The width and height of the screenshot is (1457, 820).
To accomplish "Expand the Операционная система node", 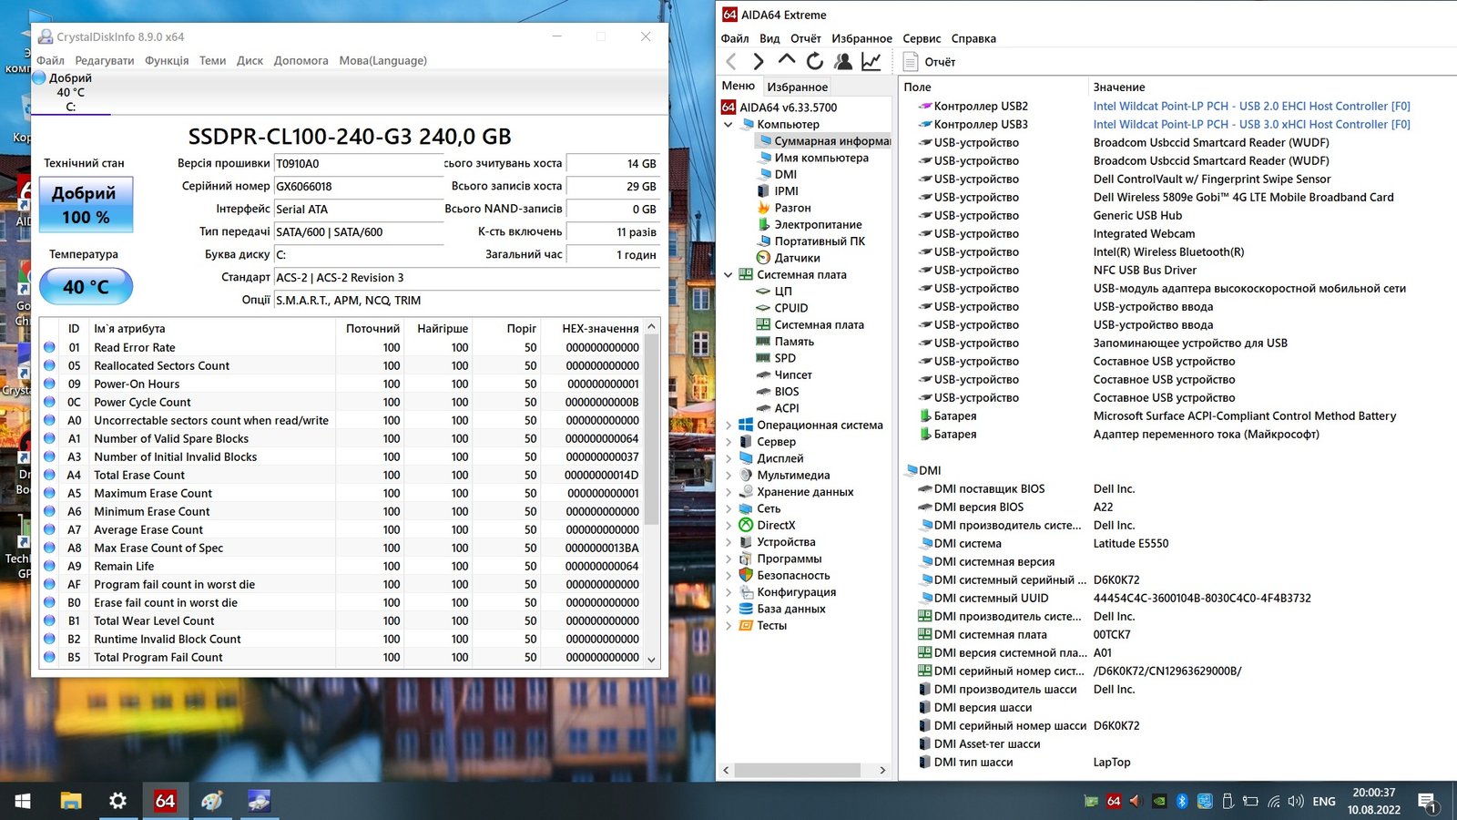I will (728, 425).
